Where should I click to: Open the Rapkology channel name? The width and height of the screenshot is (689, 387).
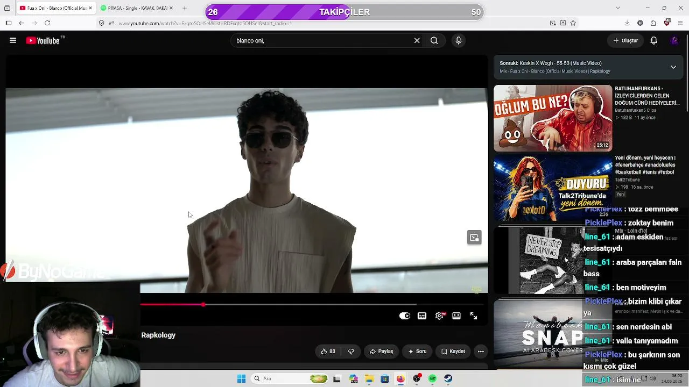click(158, 335)
